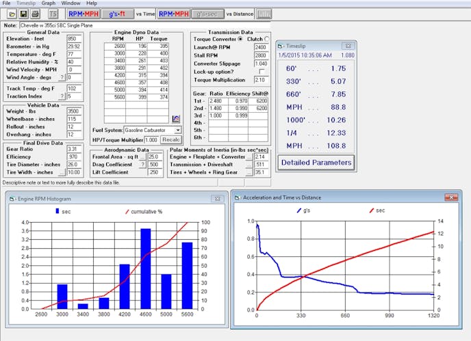Select the Torque Converter radio button

tap(240, 39)
